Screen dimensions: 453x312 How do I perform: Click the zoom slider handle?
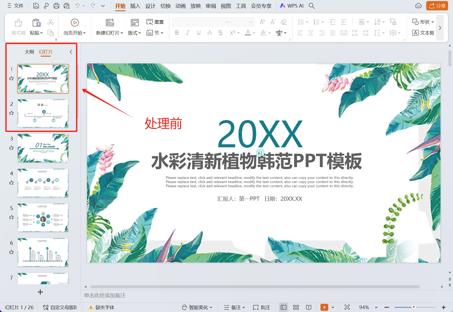[413, 307]
